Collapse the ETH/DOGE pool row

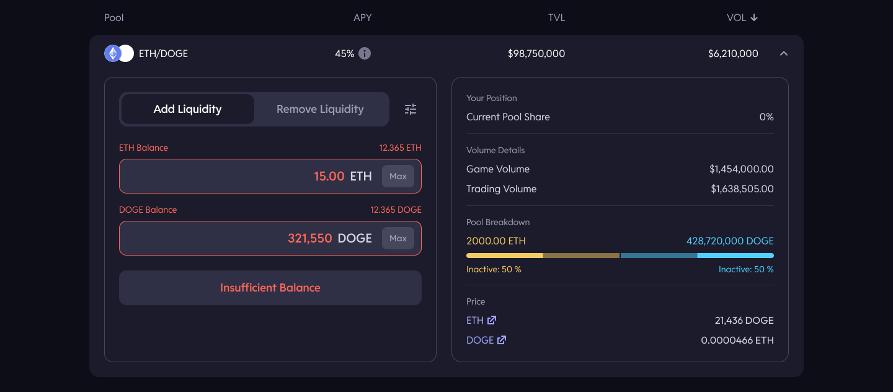click(784, 53)
